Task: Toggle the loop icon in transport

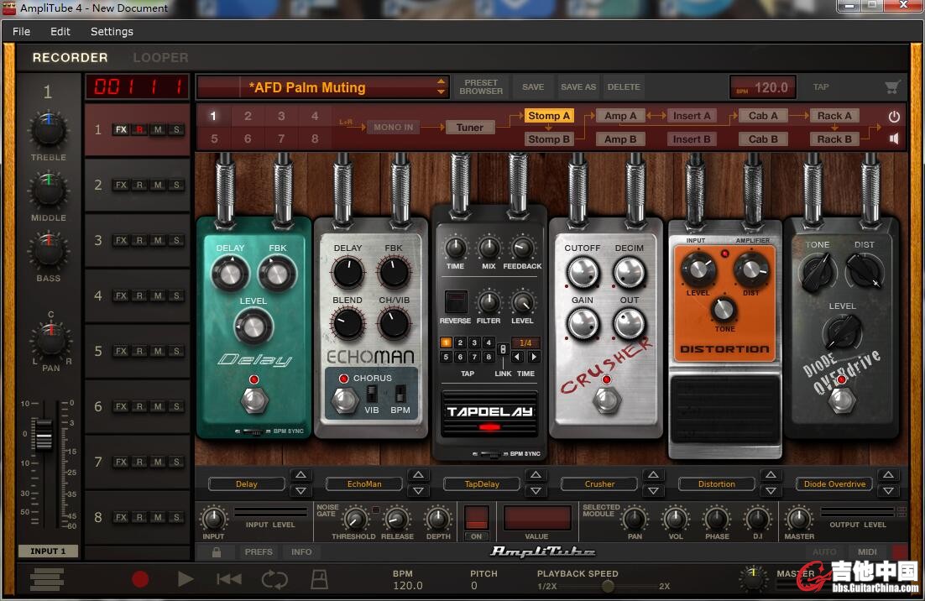Action: (274, 578)
